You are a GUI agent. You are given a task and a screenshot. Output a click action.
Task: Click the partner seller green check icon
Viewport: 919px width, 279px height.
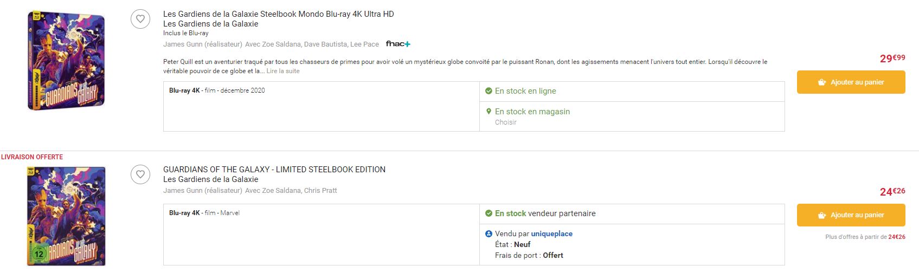489,213
